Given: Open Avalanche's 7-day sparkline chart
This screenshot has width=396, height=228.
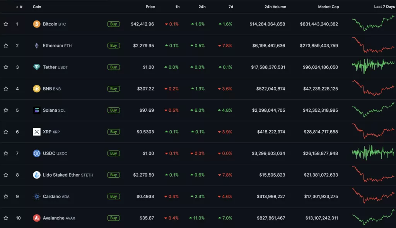Looking at the screenshot, I should click(373, 217).
